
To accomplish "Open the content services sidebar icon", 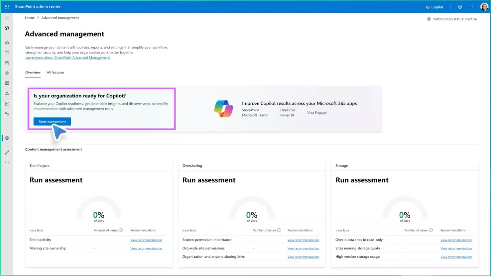I will click(7, 83).
